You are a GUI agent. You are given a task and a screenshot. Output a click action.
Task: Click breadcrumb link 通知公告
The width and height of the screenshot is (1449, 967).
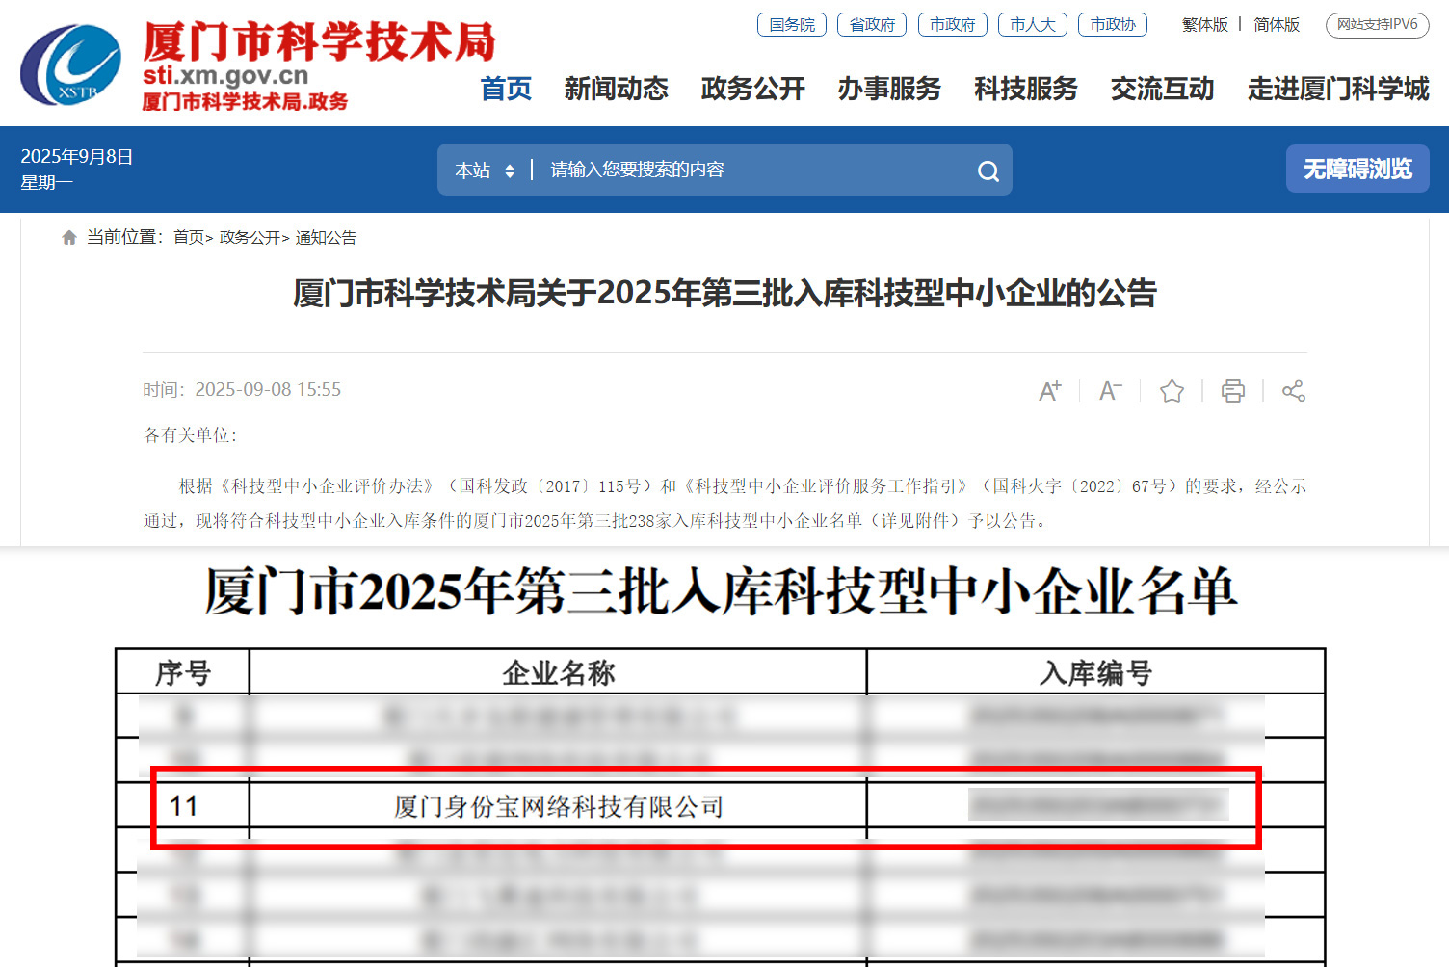coord(326,237)
